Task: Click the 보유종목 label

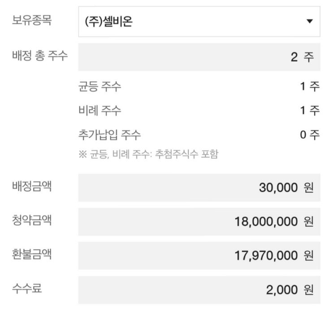Action: coord(32,20)
